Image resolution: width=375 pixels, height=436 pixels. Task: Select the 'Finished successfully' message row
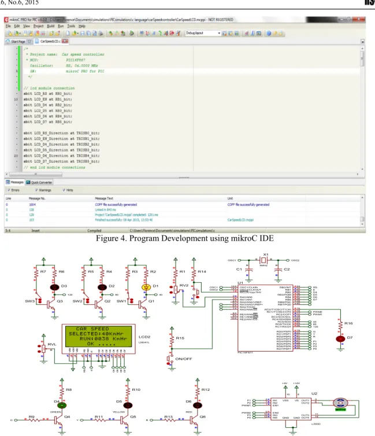point(124,220)
